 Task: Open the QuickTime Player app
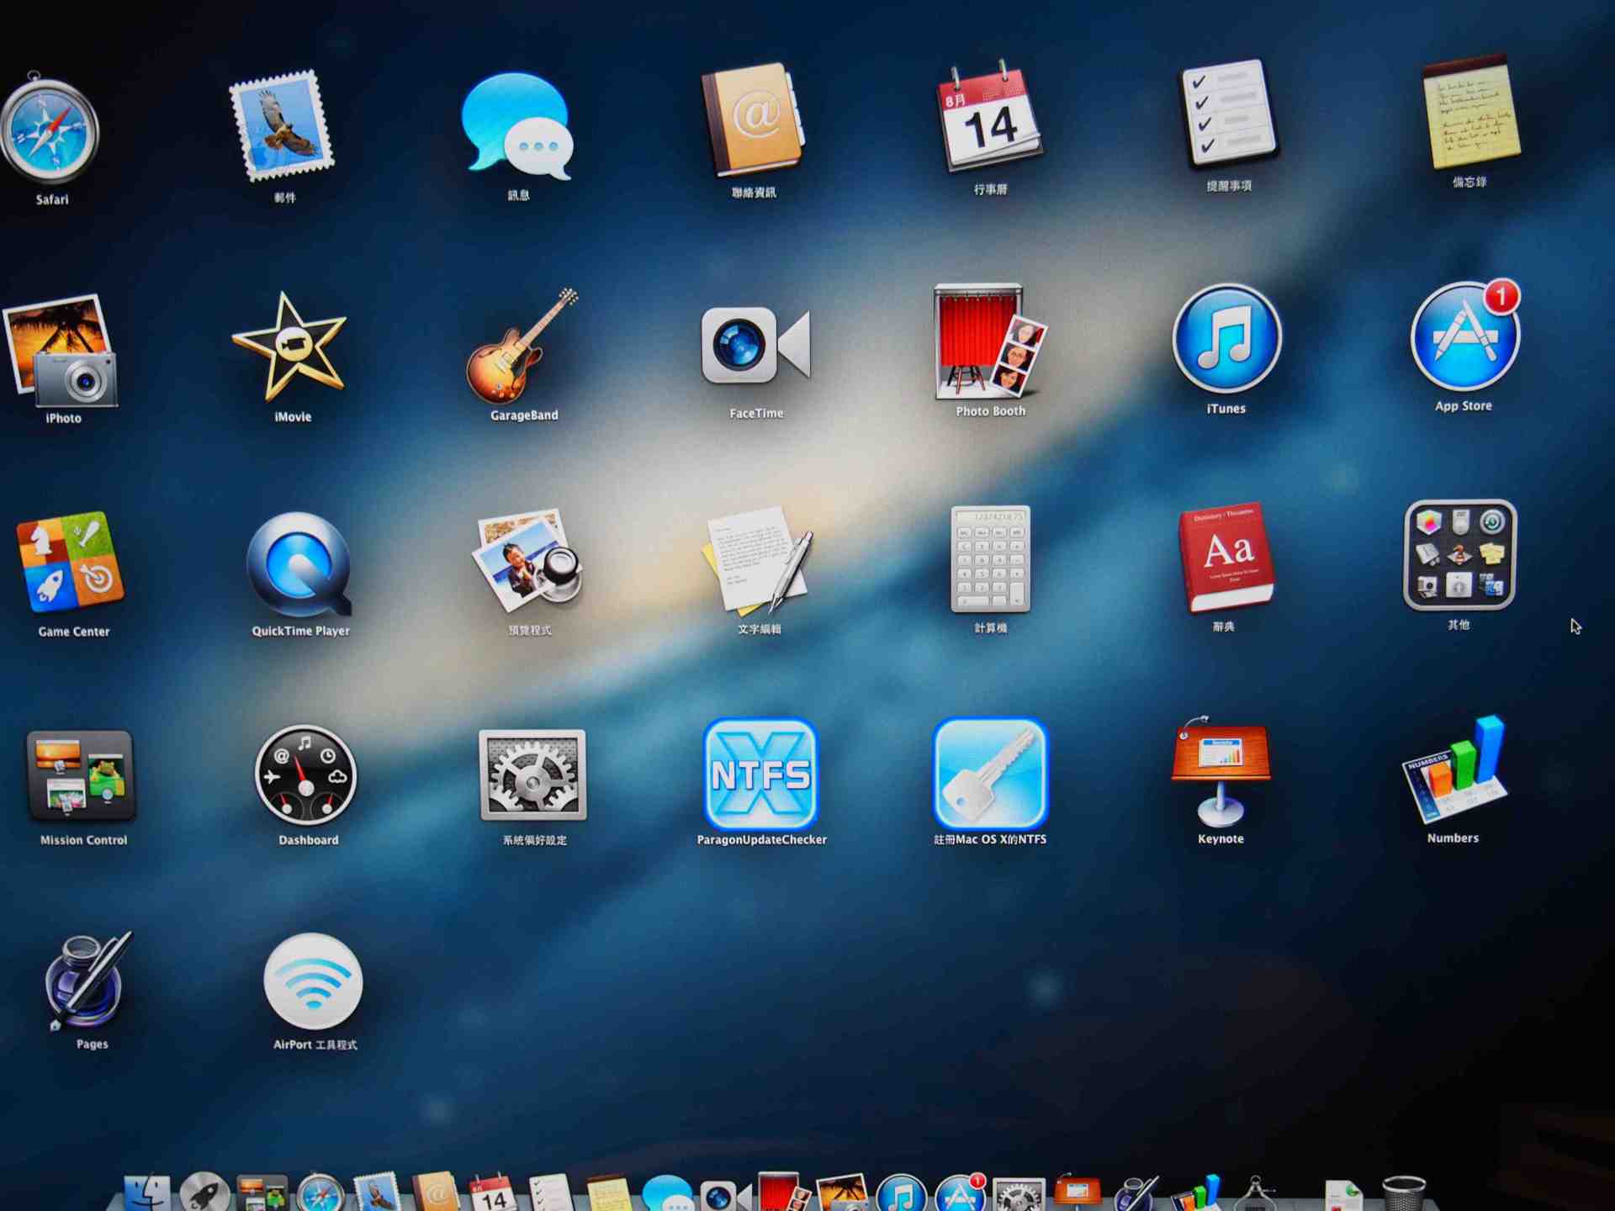(x=299, y=565)
